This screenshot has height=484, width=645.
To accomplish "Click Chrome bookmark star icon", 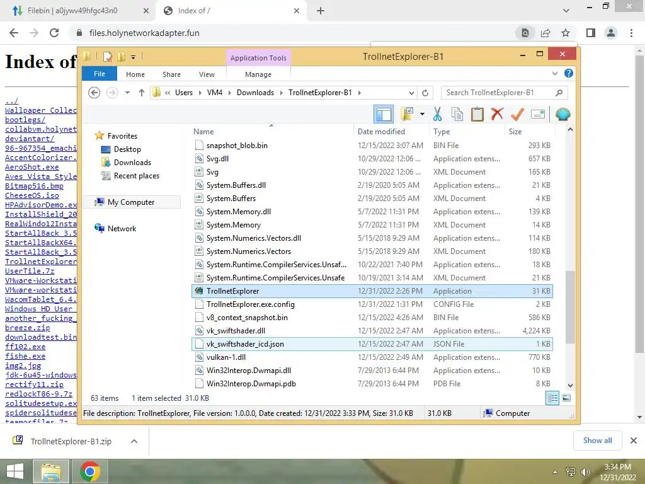I will point(566,33).
